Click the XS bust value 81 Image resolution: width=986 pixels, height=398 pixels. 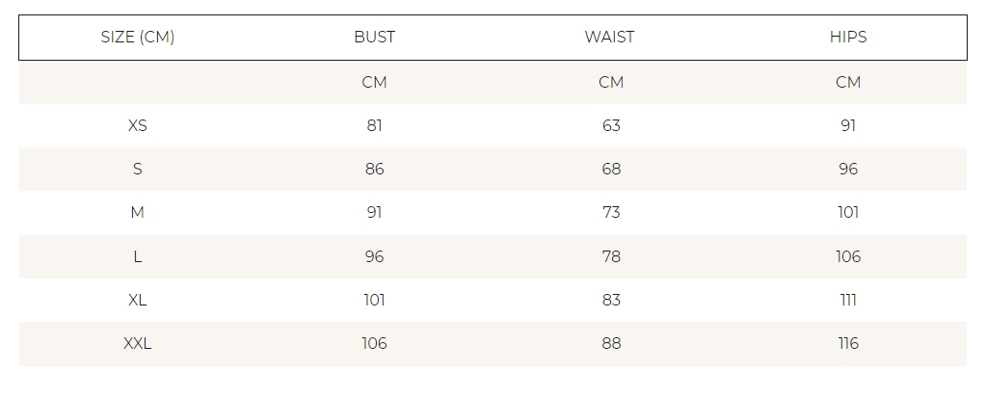374,125
